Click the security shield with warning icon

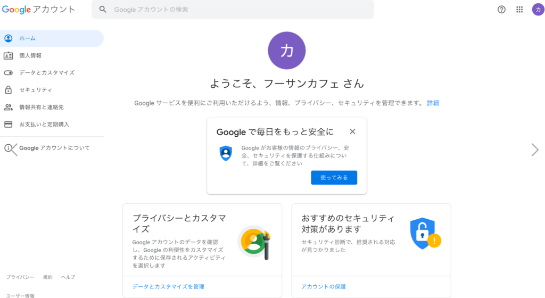pos(425,233)
